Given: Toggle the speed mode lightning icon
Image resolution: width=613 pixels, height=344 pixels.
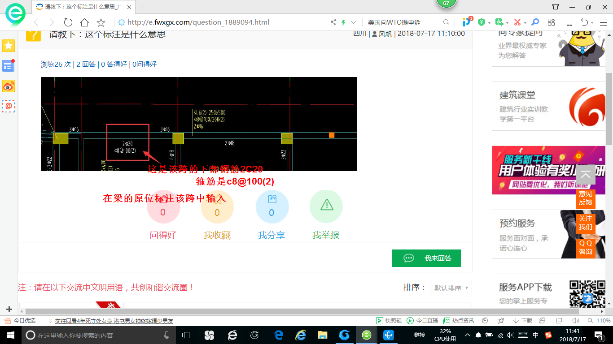Looking at the screenshot, I should [x=344, y=22].
